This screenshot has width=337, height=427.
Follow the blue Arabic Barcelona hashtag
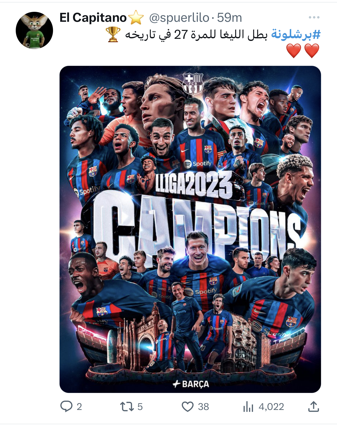[x=296, y=34]
